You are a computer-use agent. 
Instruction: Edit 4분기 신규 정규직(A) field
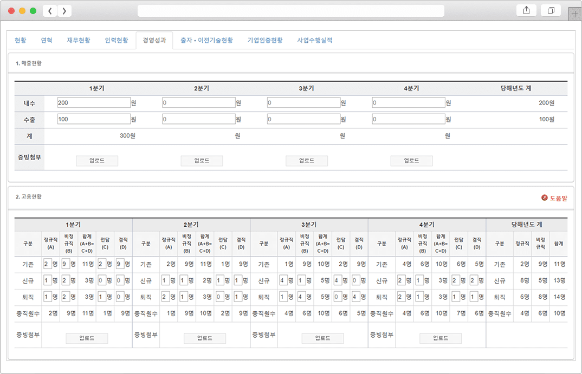click(x=402, y=280)
